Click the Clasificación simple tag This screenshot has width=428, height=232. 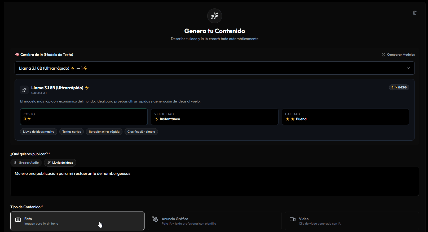click(141, 132)
